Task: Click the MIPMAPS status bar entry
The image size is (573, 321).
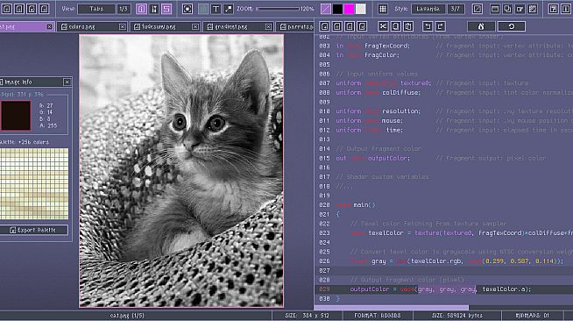Action: pos(532,316)
